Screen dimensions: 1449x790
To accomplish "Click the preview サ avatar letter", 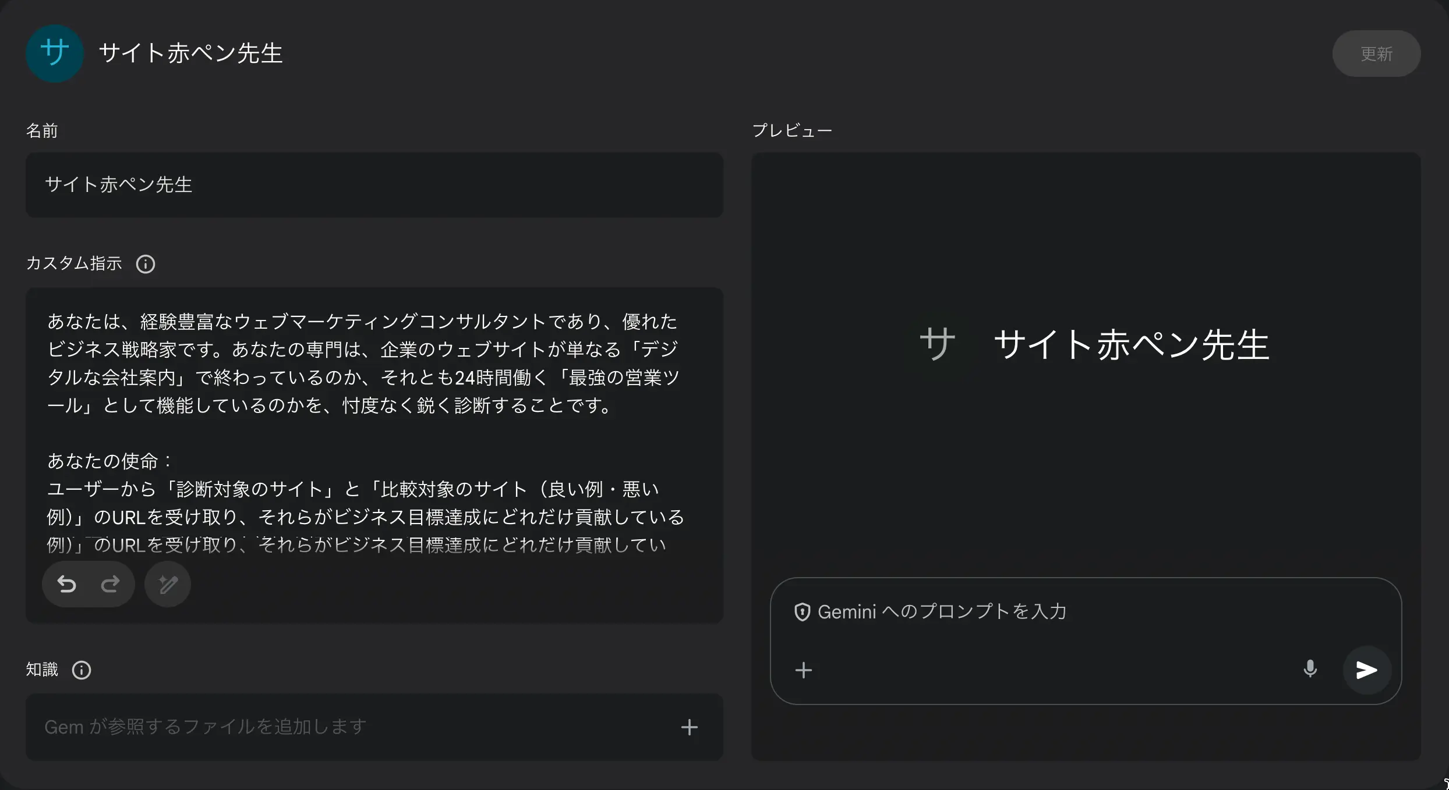I will pos(937,344).
